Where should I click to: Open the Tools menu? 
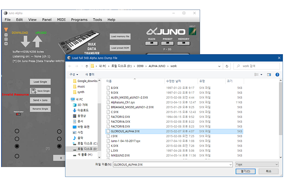click(x=97, y=20)
